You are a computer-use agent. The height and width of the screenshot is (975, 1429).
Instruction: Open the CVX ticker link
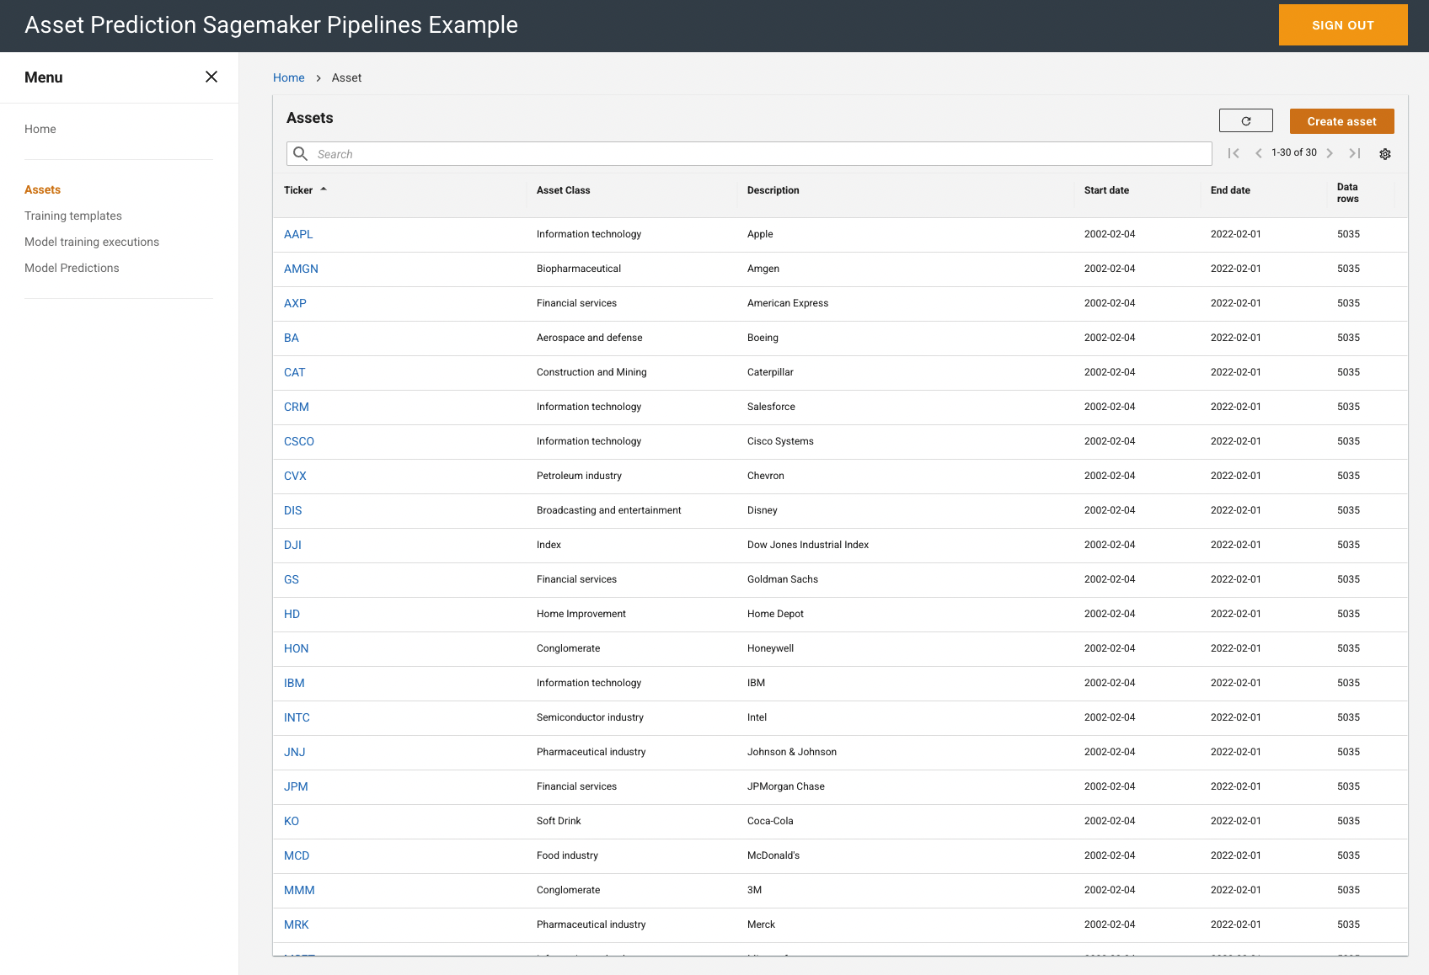295,476
